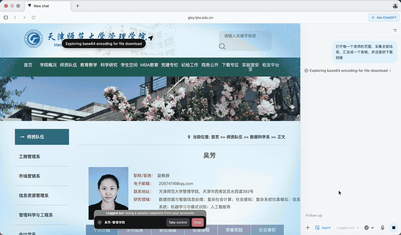This screenshot has height=235, width=401.
Task: Expand the globe web-search dropdown
Action: (x=369, y=227)
